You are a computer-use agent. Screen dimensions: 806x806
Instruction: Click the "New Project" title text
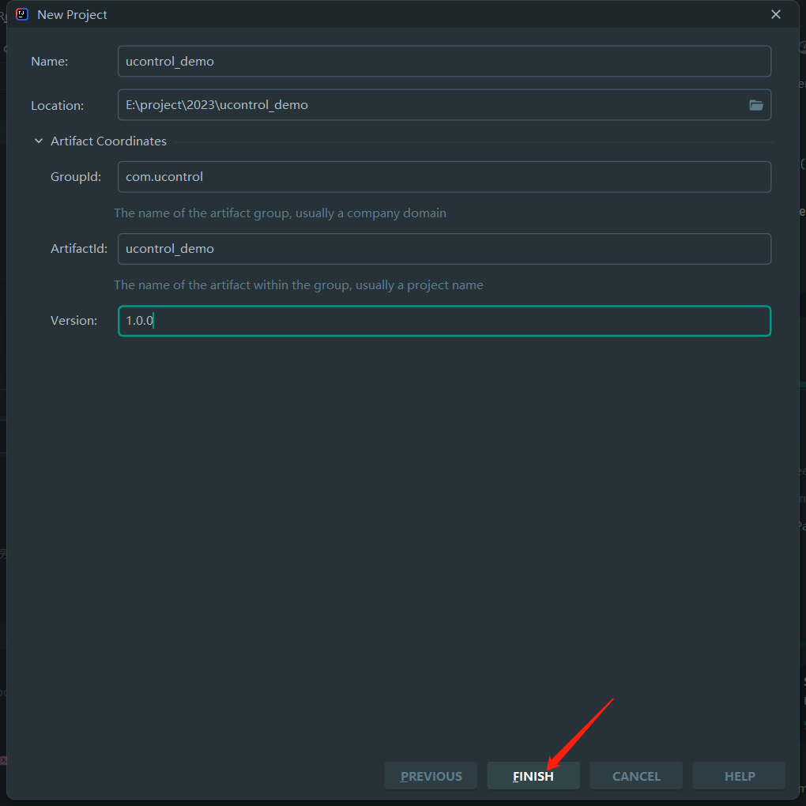point(72,14)
